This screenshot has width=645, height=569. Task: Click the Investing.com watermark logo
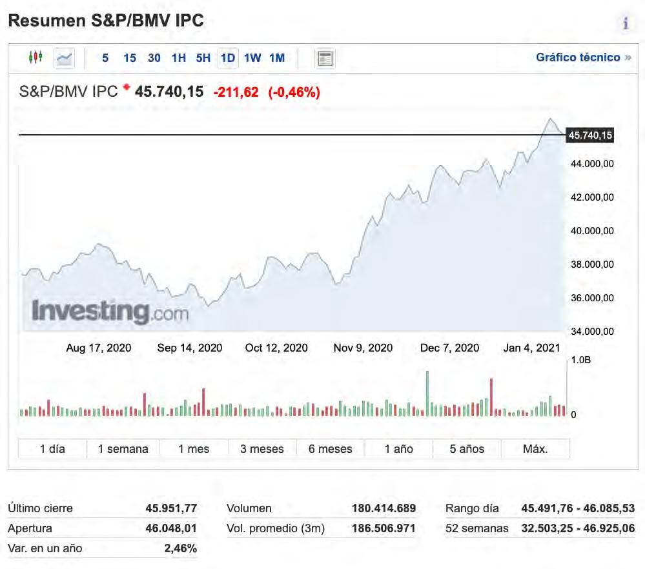[110, 312]
